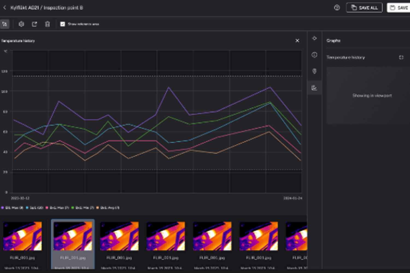Open the help icon near Save All

tap(337, 8)
